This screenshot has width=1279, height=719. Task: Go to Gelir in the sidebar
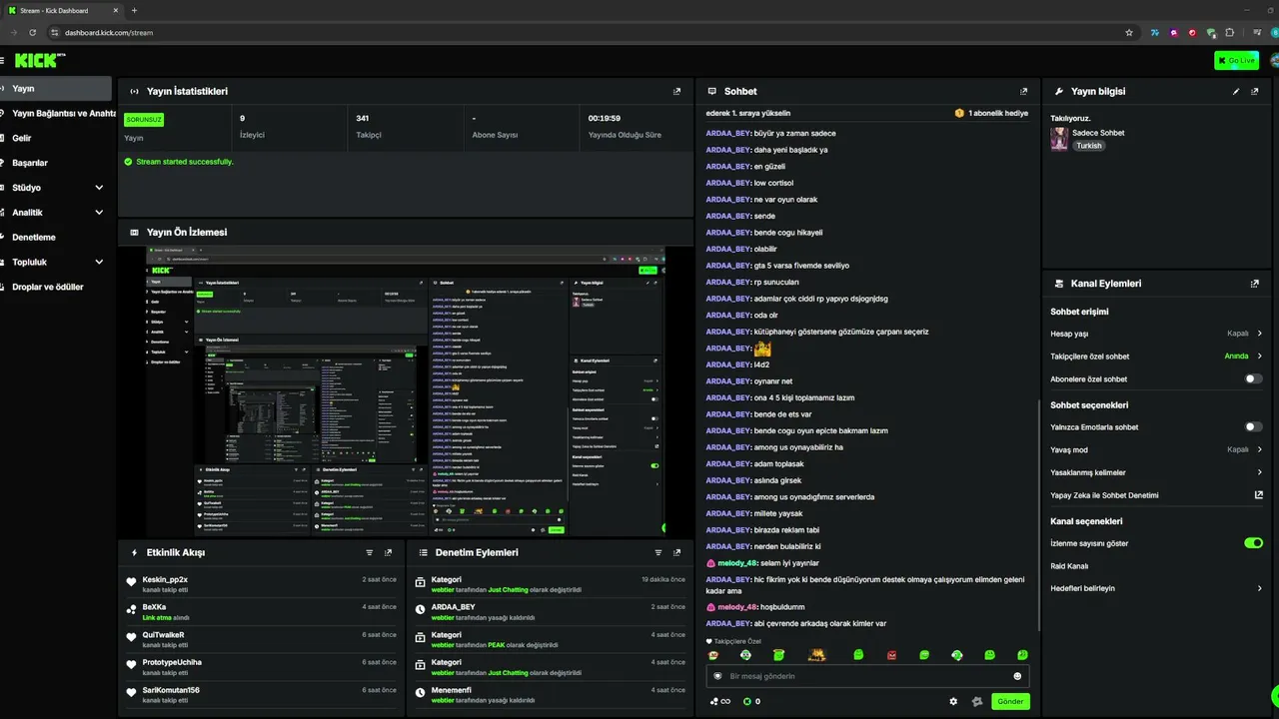(56, 138)
